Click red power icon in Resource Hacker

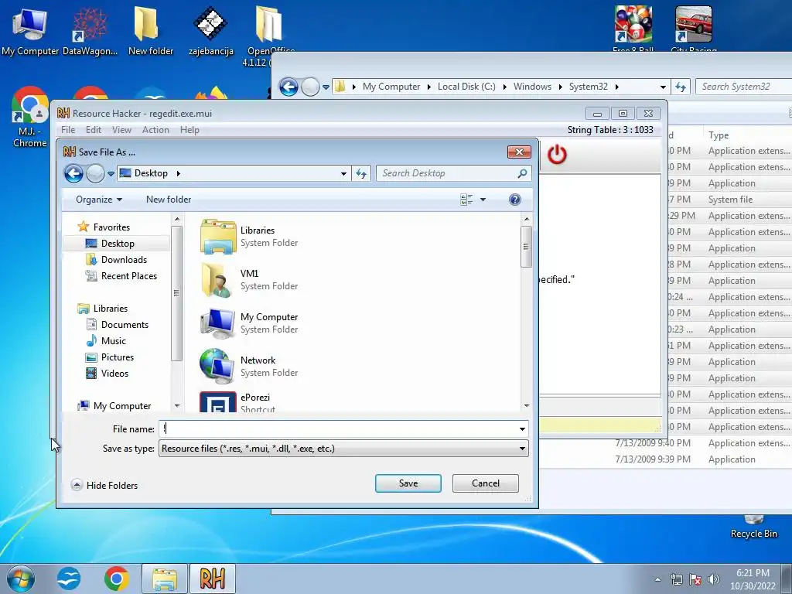click(557, 155)
